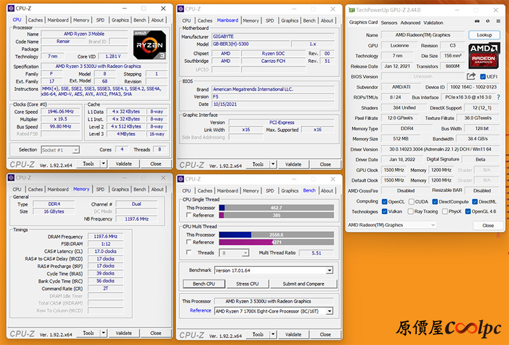Viewport: 509px width, 345px height.
Task: Click the GPU-Z title bar app icon
Action: pos(352,10)
